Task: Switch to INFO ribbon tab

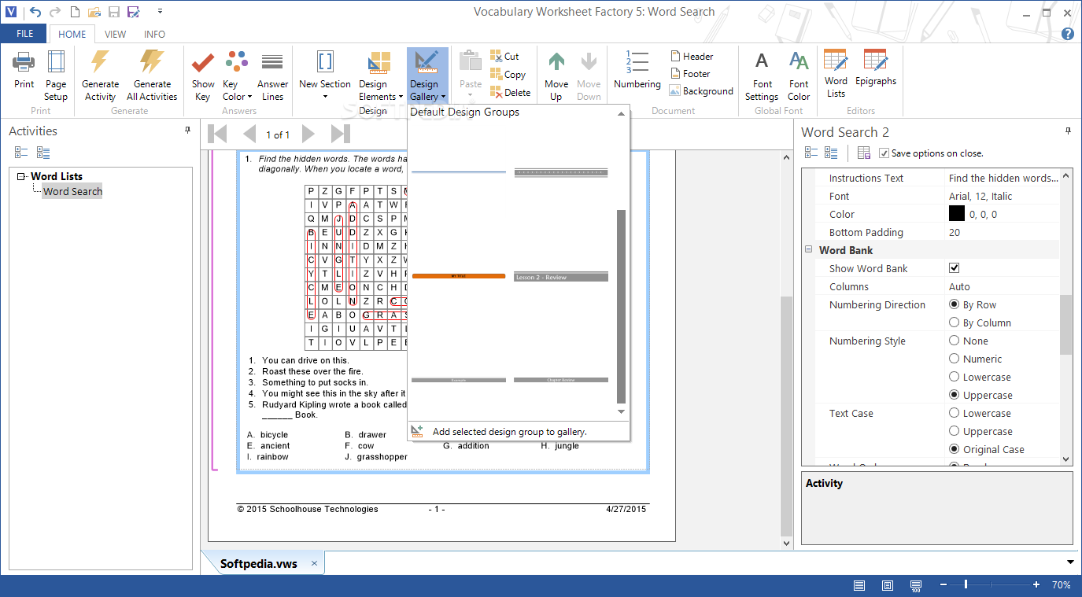Action: pos(155,34)
